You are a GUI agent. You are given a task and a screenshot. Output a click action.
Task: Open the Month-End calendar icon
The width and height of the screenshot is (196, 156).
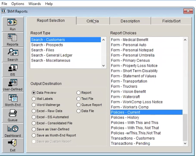(x=13, y=100)
